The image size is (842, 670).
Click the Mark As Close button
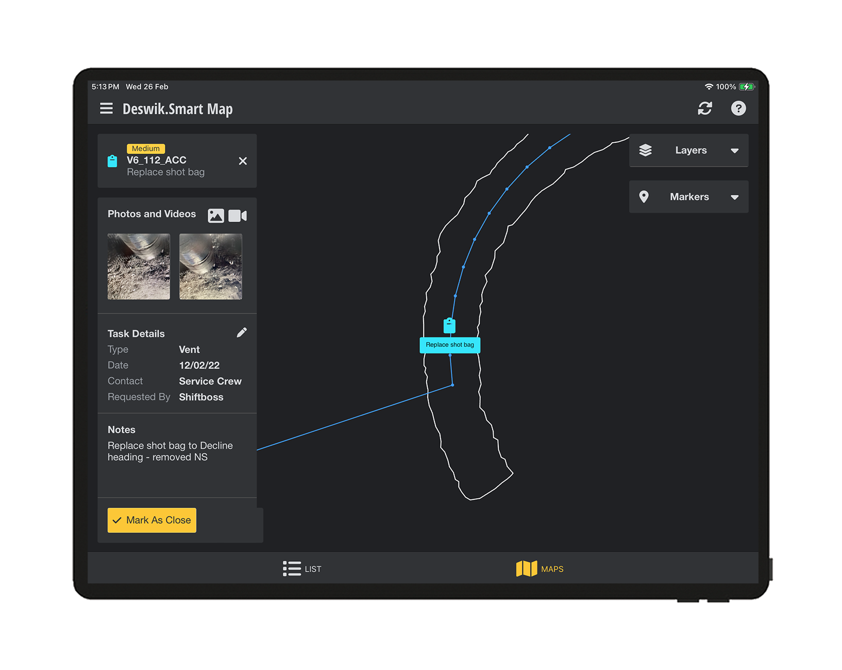(x=152, y=520)
